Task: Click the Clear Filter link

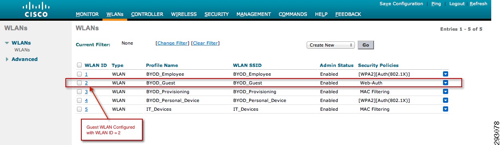Action: (205, 43)
